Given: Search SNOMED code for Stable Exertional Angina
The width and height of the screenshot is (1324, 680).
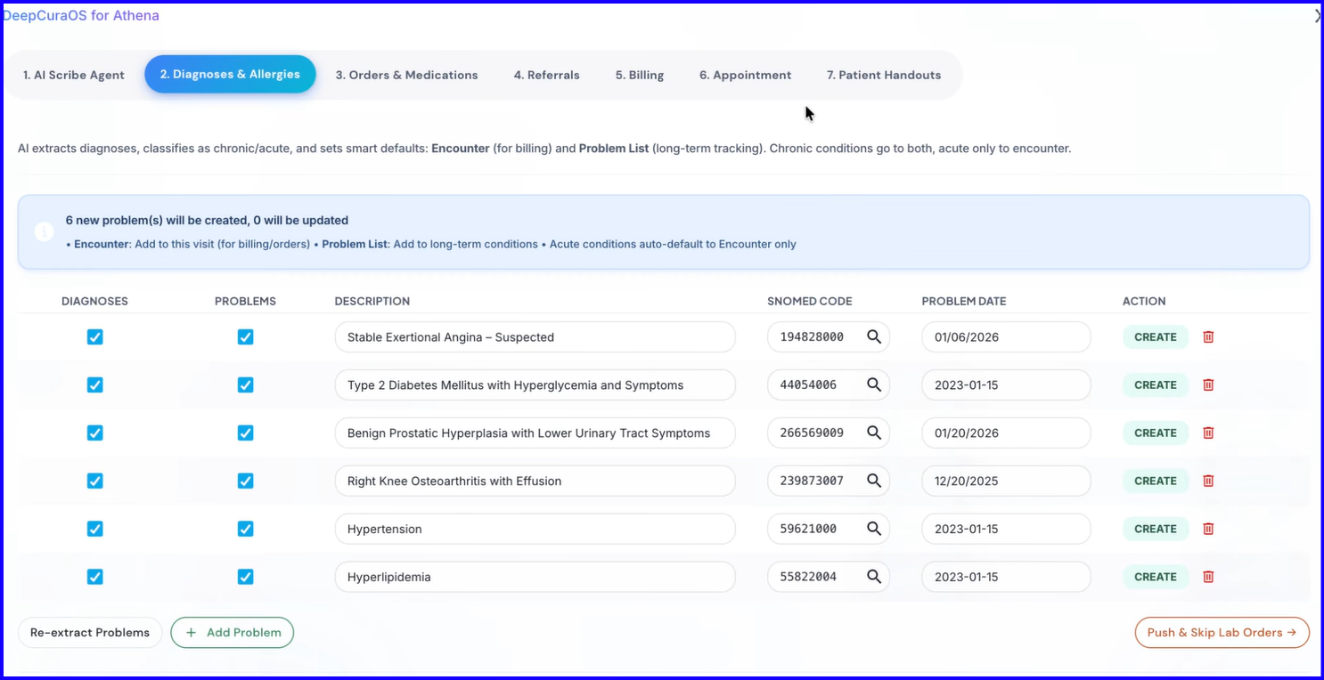Looking at the screenshot, I should tap(874, 337).
